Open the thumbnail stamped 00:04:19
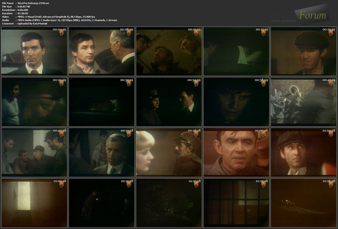This screenshot has height=229, width=338. coord(34,51)
